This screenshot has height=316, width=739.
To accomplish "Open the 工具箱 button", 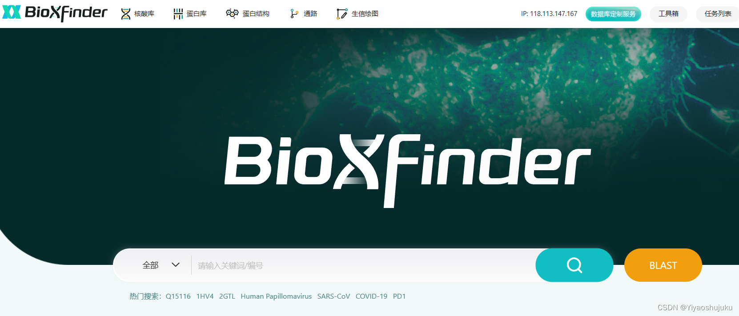I will (x=669, y=14).
